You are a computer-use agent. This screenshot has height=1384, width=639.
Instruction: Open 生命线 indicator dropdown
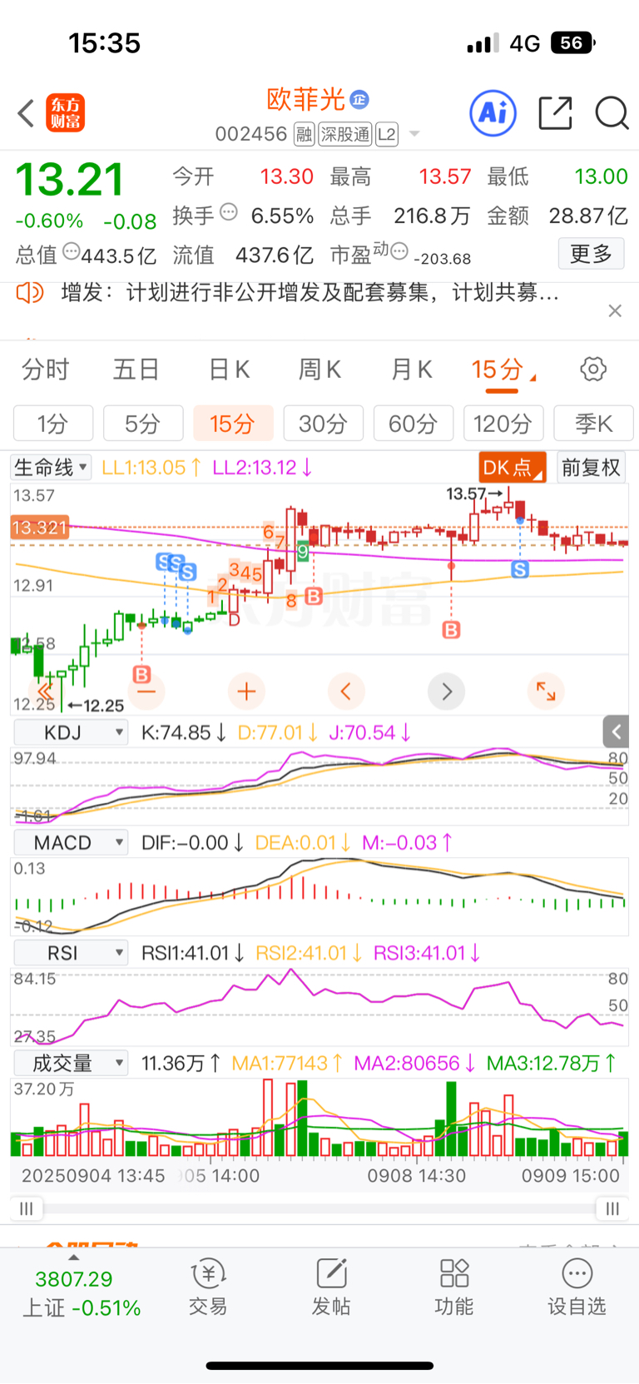point(52,468)
